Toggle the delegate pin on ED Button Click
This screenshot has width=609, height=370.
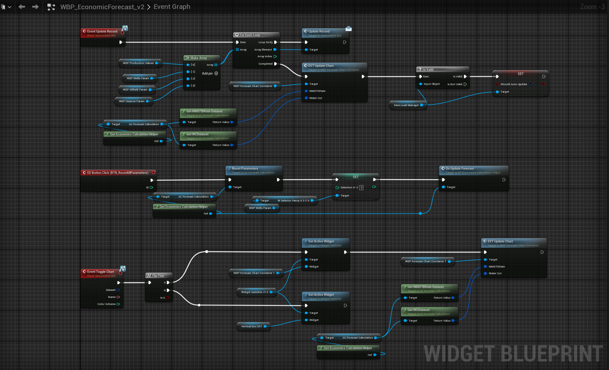coord(153,173)
